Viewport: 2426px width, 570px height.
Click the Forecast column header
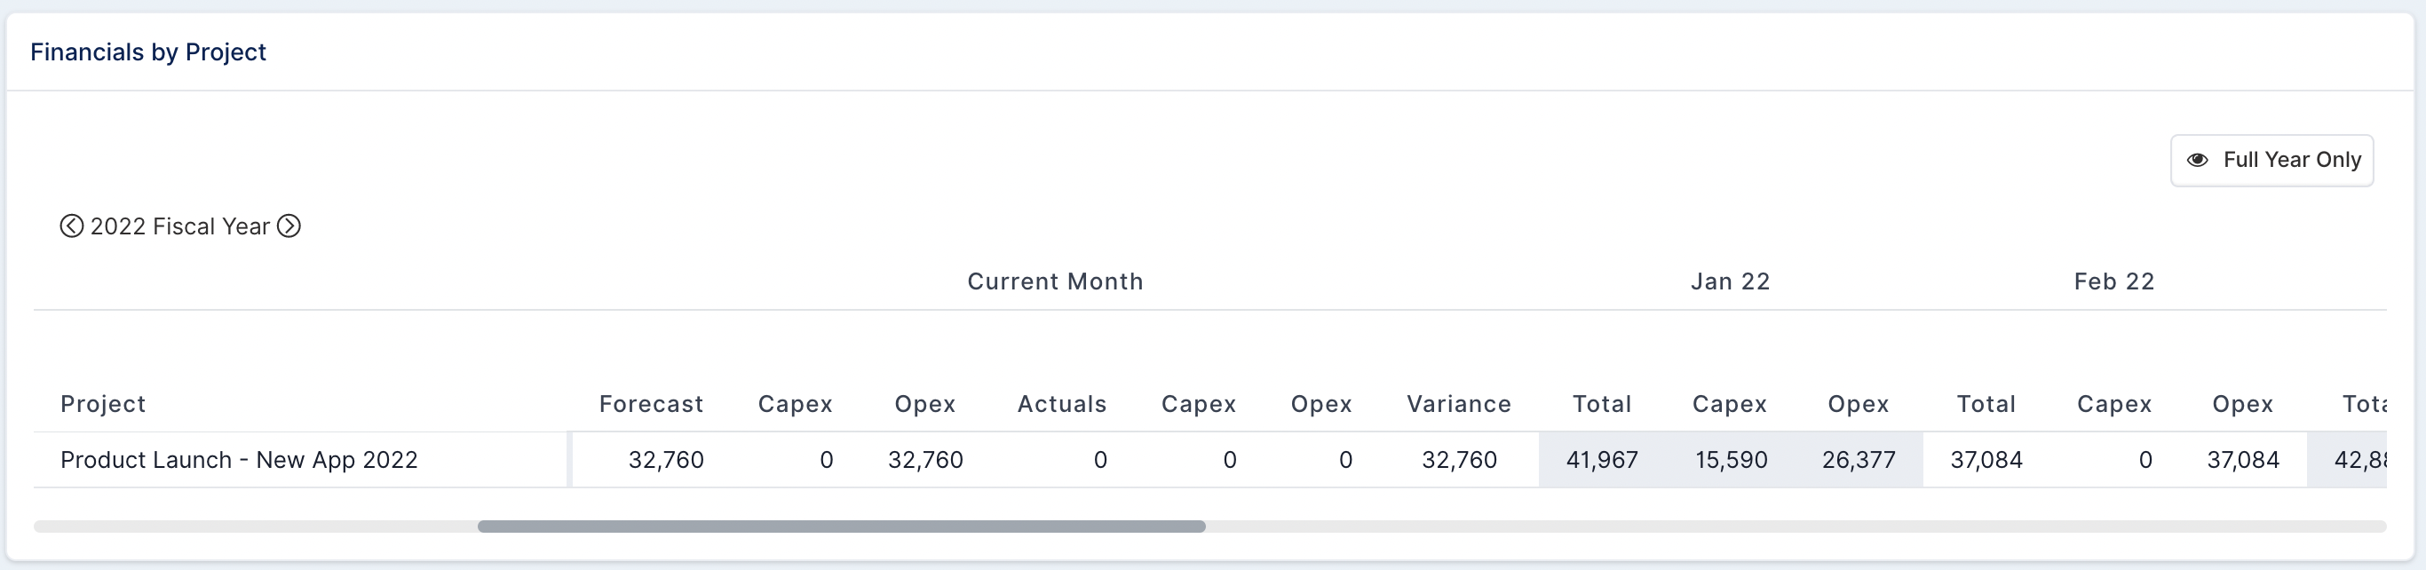651,404
